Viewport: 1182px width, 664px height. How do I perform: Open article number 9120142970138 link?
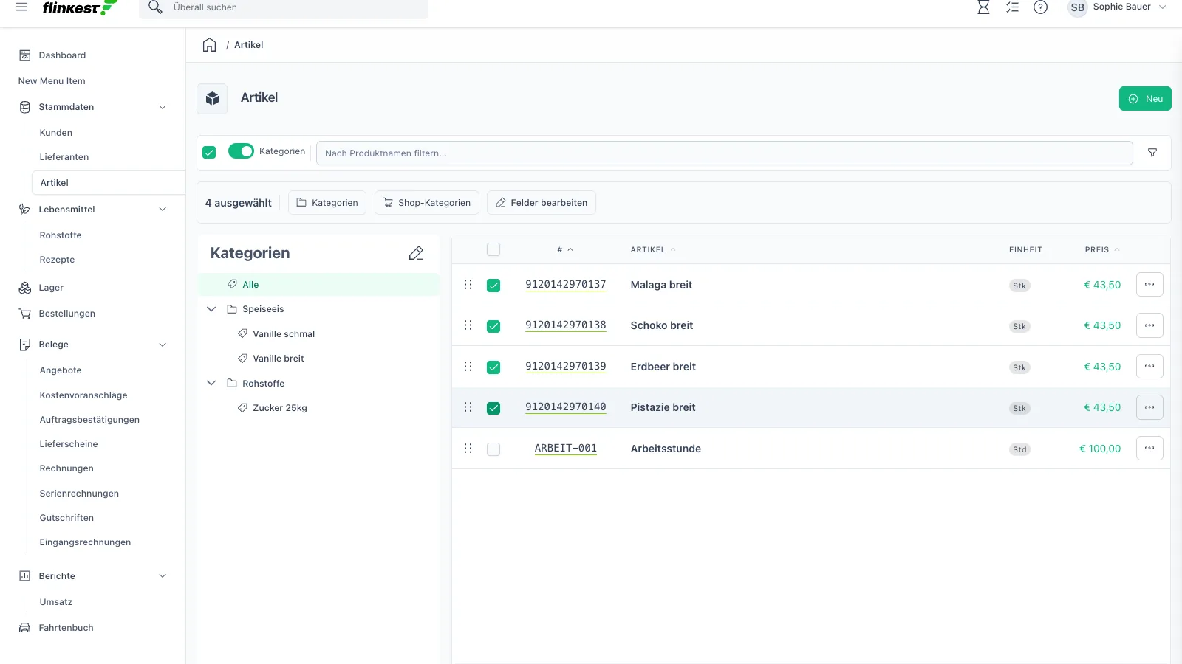coord(566,325)
